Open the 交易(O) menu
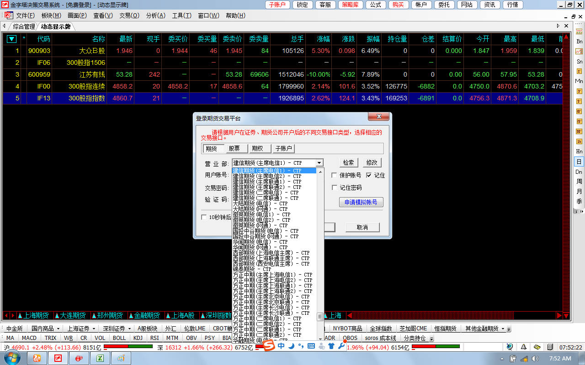Image resolution: width=585 pixels, height=365 pixels. tap(129, 16)
